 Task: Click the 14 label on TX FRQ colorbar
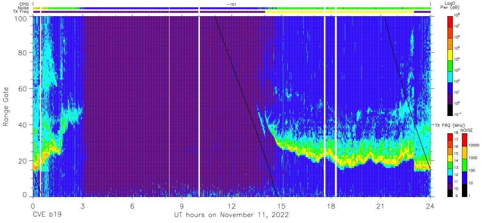pyautogui.click(x=457, y=160)
